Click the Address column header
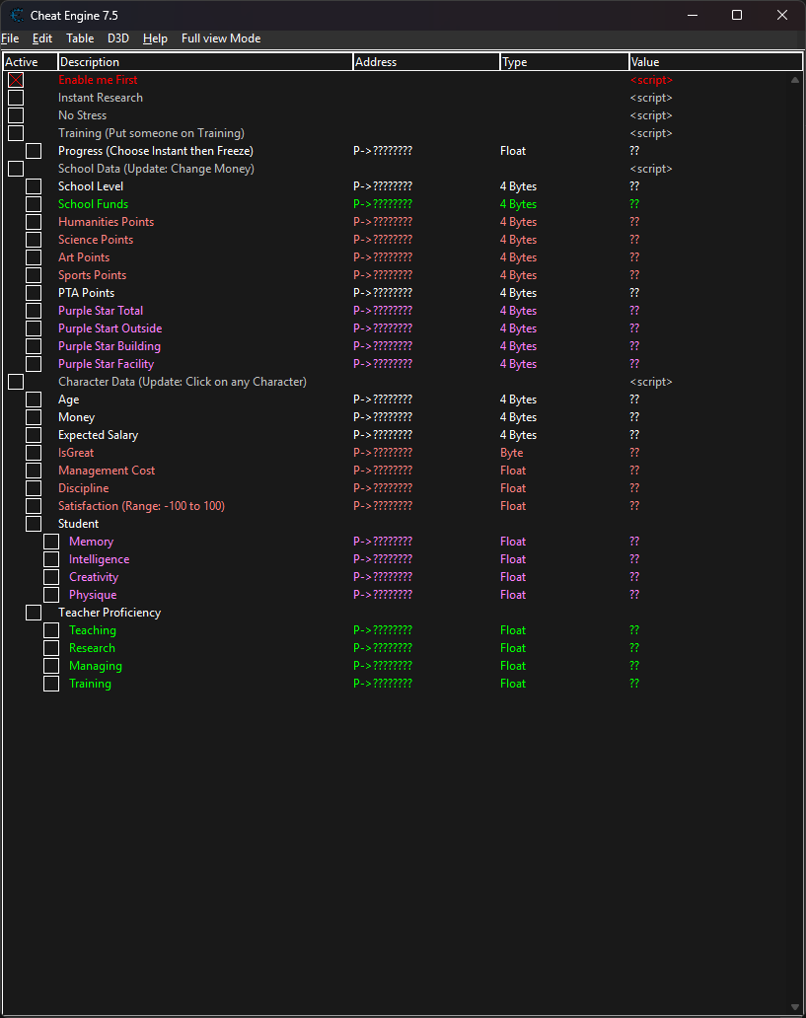Screen dimensions: 806x1018 pyautogui.click(x=427, y=62)
